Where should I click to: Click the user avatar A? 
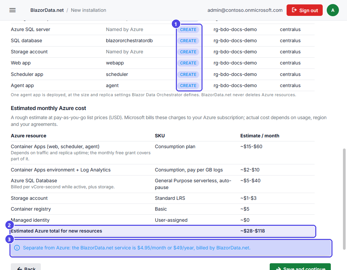[x=332, y=10]
